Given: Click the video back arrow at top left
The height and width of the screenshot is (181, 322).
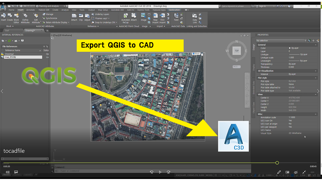Looking at the screenshot, I should (x=4, y=4).
